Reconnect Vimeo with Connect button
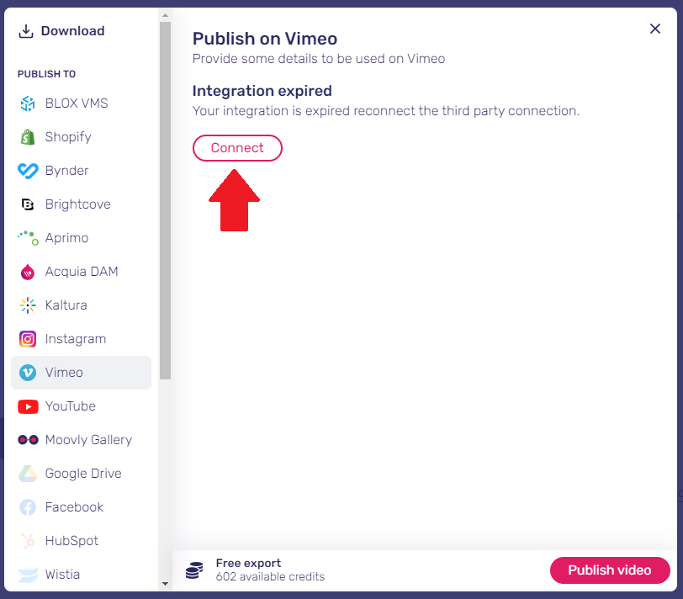The height and width of the screenshot is (599, 683). [x=237, y=148]
